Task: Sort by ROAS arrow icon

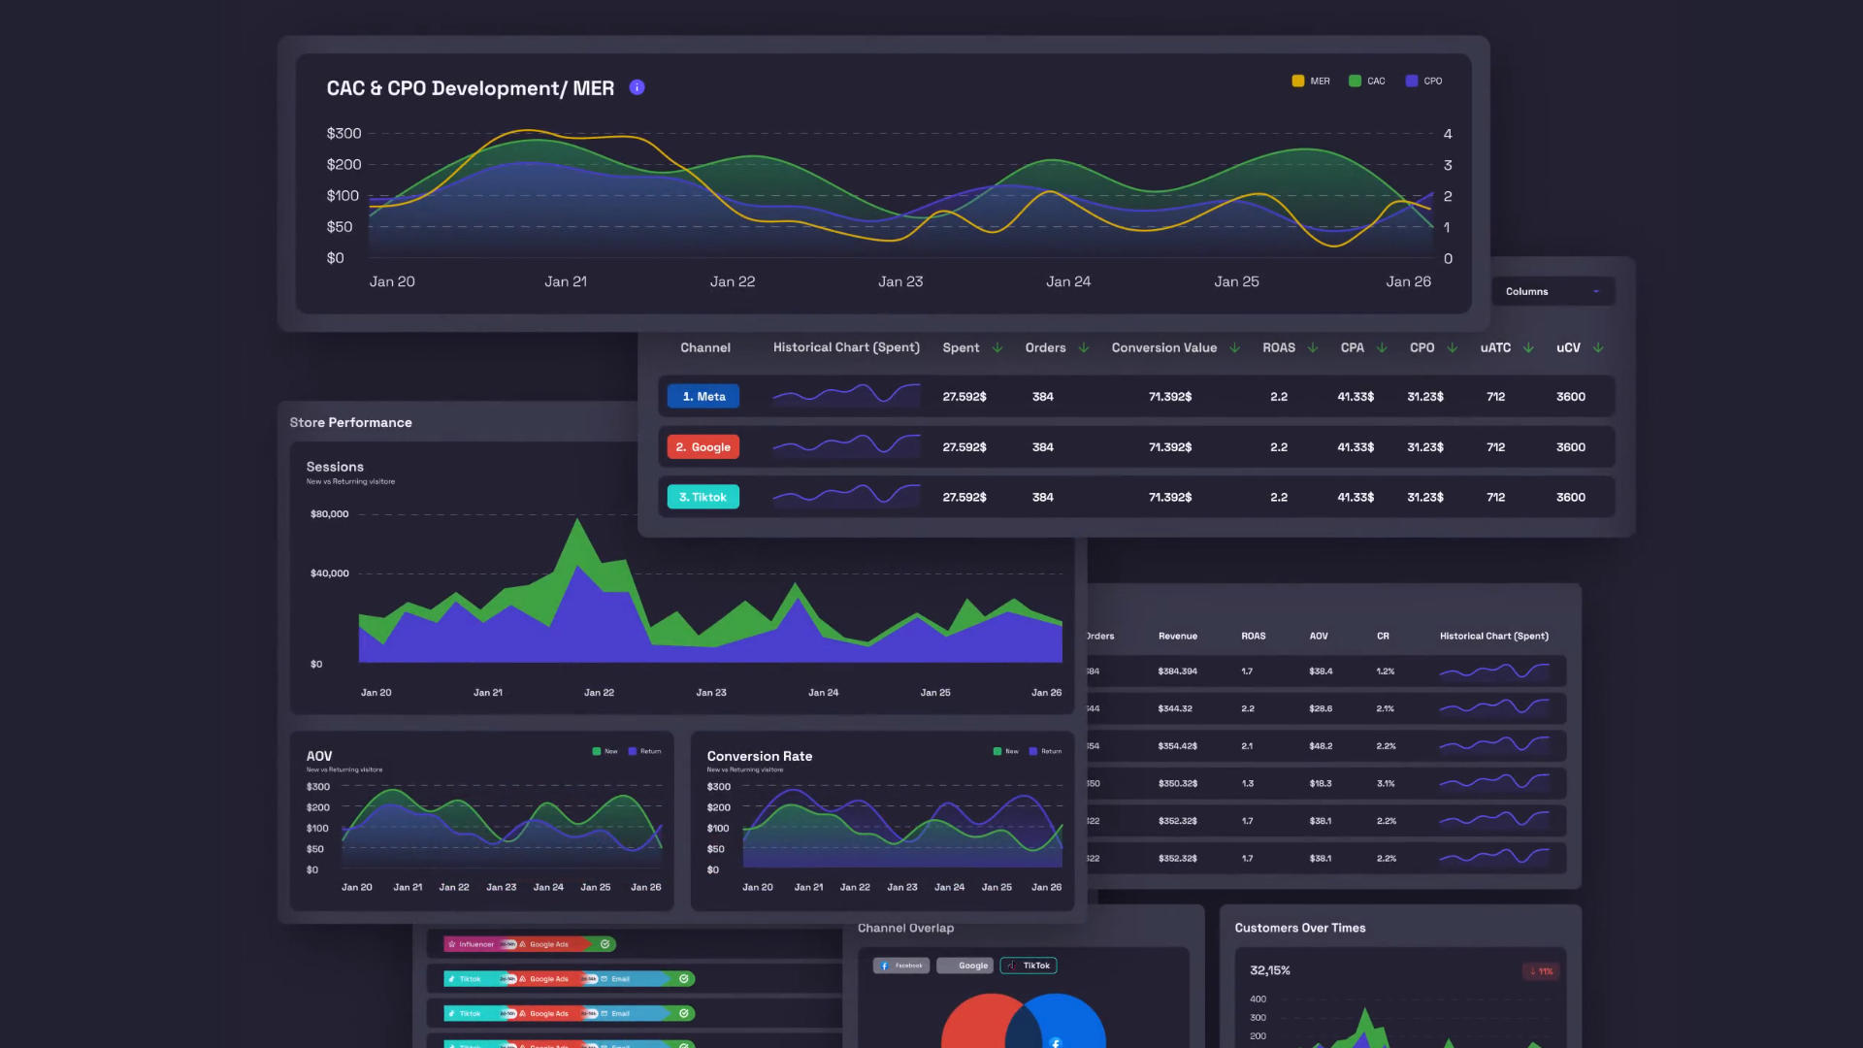Action: 1312,347
